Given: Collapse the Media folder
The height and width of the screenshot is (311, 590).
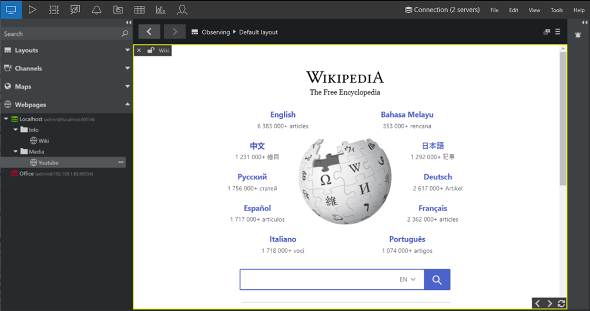Looking at the screenshot, I should pos(16,152).
